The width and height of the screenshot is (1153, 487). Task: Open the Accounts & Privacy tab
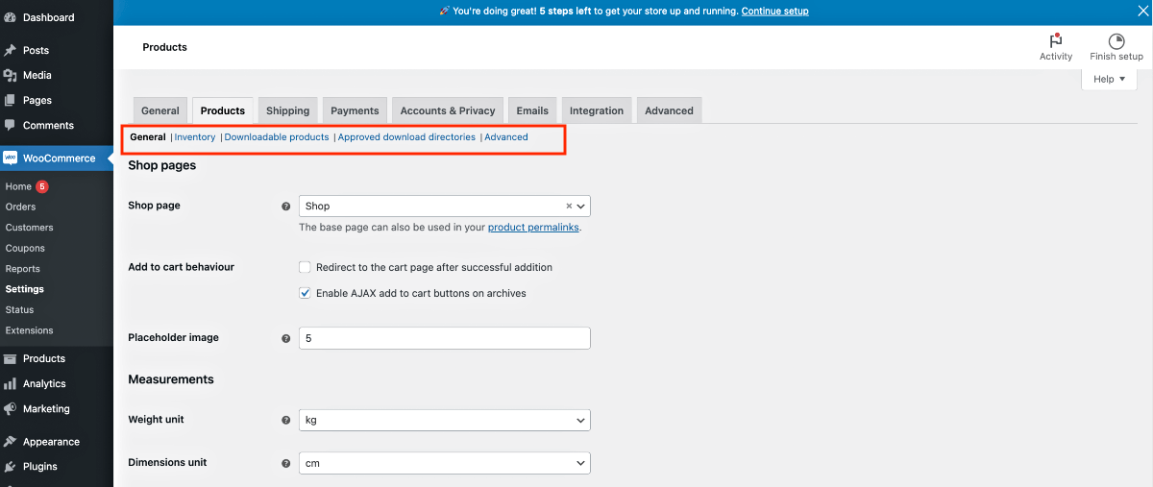[x=448, y=110]
